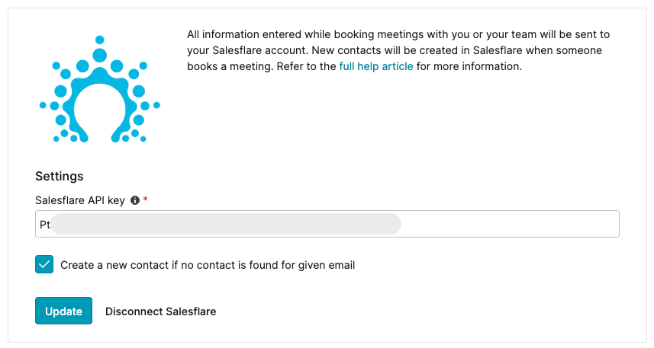Click the red required asterisk marker
This screenshot has height=348, width=654.
145,199
